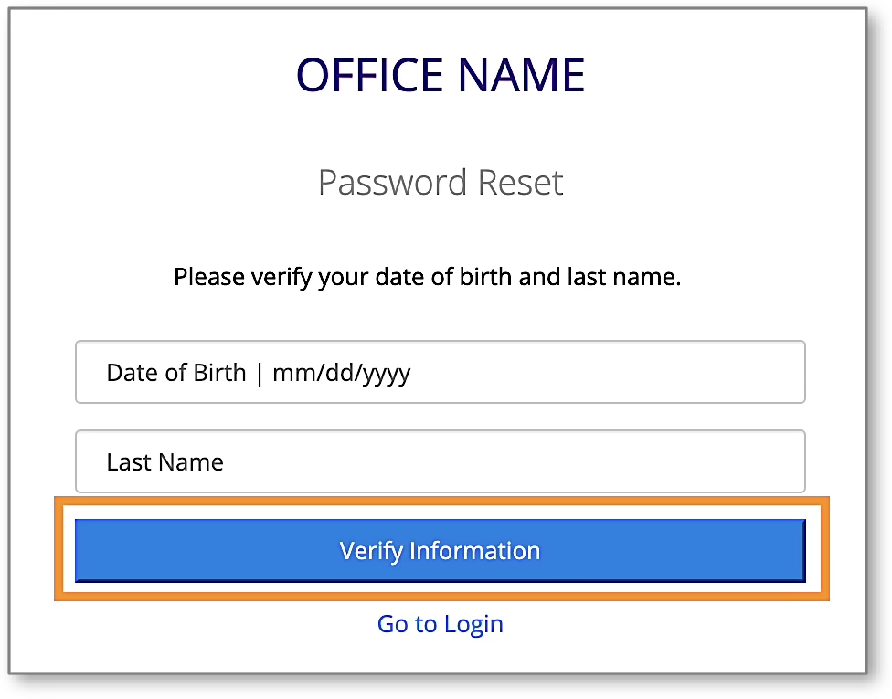Click the verify date of birth instruction text
The image size is (892, 699).
(x=427, y=277)
